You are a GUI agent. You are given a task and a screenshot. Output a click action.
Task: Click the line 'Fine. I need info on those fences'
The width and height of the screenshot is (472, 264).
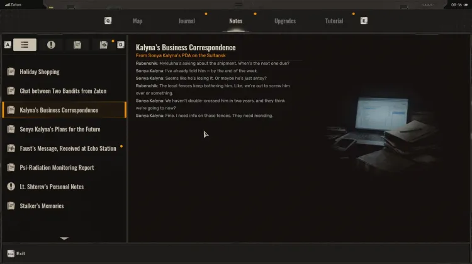(x=205, y=116)
